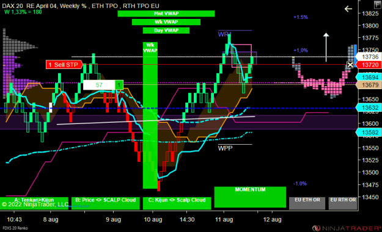Click the 13500 price axis label
The image size is (382, 232).
[x=370, y=172]
